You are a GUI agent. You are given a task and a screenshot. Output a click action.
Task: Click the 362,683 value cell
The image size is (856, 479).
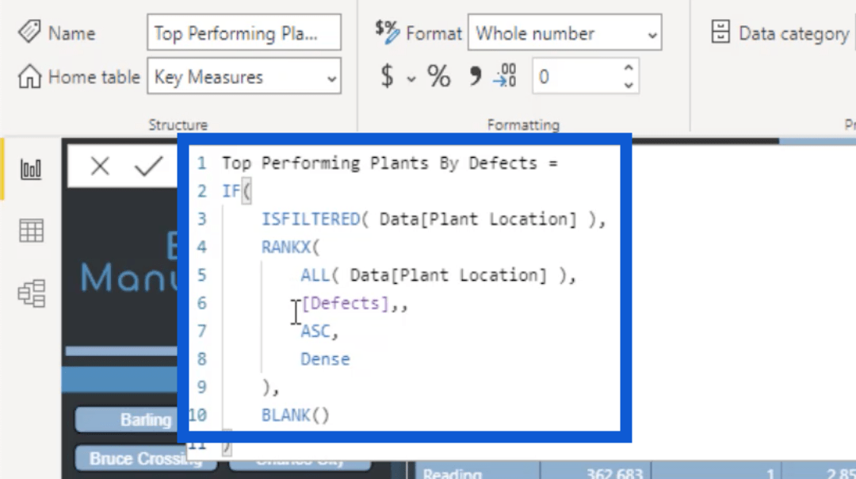(x=613, y=473)
